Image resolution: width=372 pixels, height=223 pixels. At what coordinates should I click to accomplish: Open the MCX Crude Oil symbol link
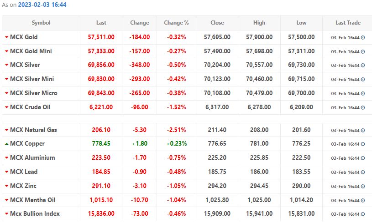[30, 107]
